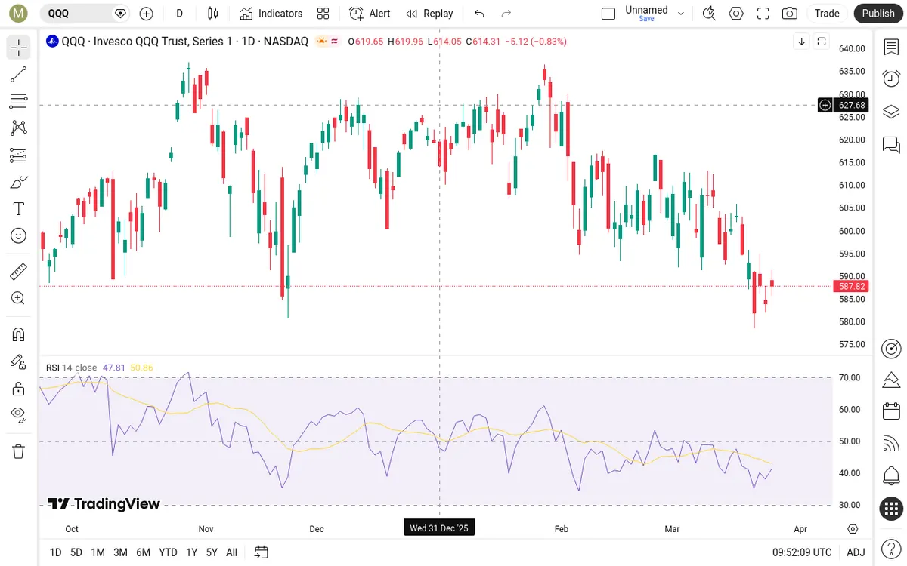The height and width of the screenshot is (566, 907).
Task: Open the patterns drawing tool
Action: 19,128
